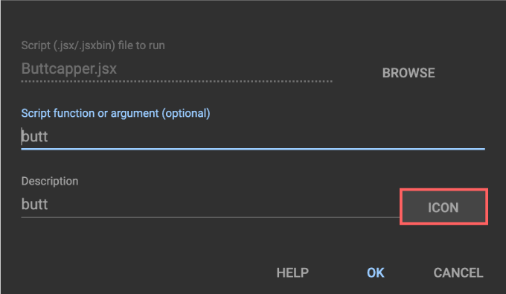The height and width of the screenshot is (294, 506).
Task: Click the 'Script function or argument (optional)' label
Action: point(115,113)
